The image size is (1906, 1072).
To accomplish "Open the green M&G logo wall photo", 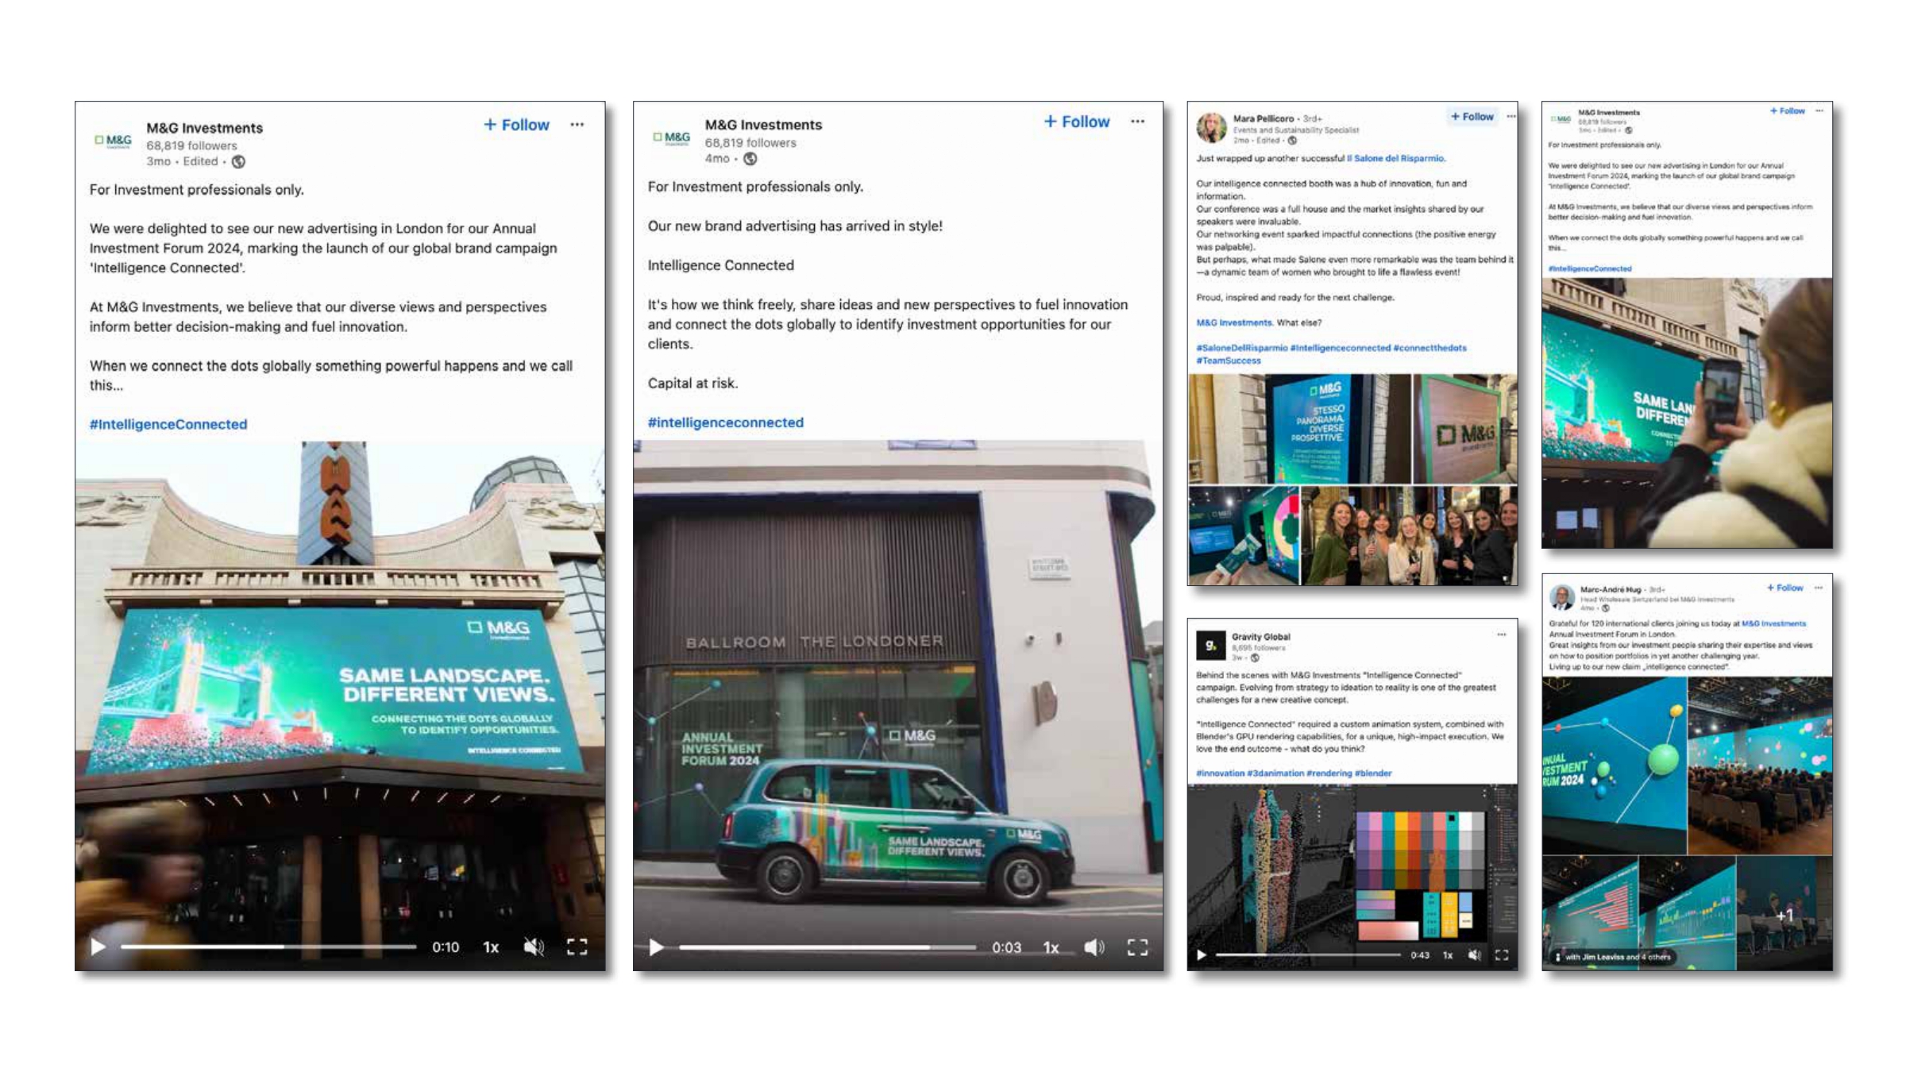I will [1466, 429].
